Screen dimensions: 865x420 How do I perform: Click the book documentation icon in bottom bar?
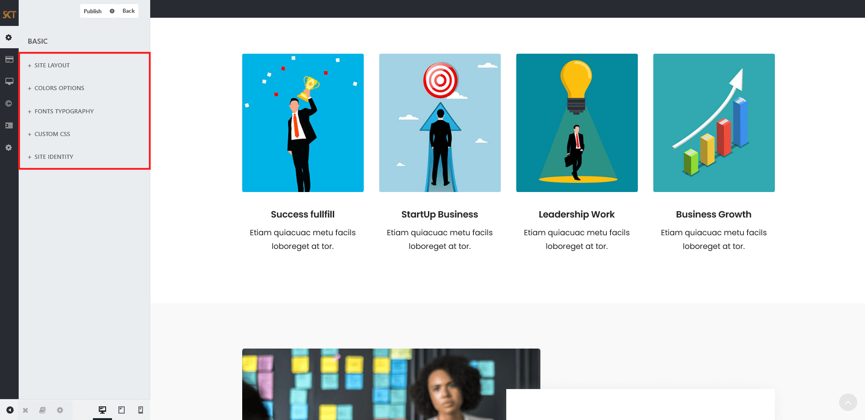42,410
